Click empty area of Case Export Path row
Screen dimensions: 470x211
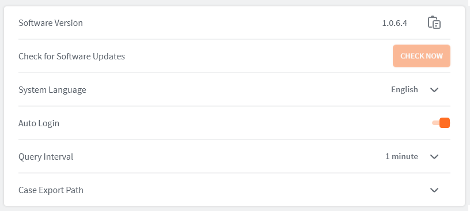[x=255, y=190]
